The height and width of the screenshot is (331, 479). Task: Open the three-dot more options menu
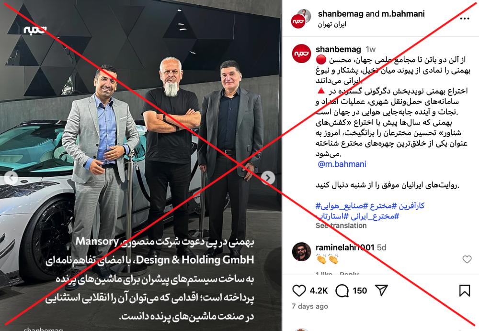(464, 19)
